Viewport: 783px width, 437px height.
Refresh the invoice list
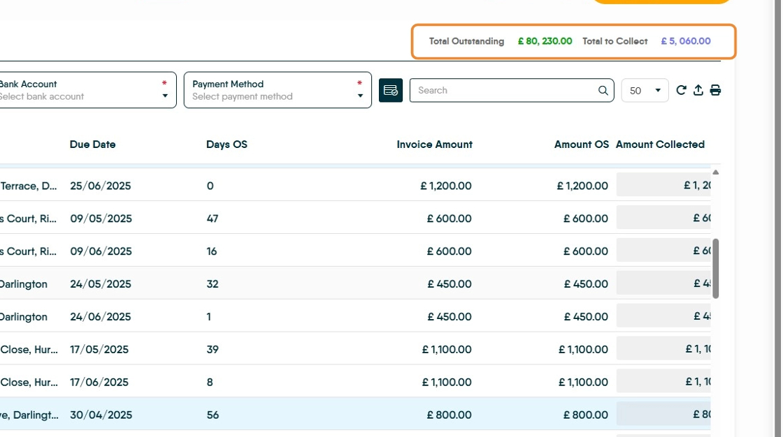[x=681, y=90]
